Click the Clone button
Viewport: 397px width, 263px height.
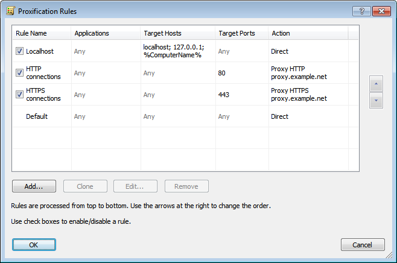point(85,186)
